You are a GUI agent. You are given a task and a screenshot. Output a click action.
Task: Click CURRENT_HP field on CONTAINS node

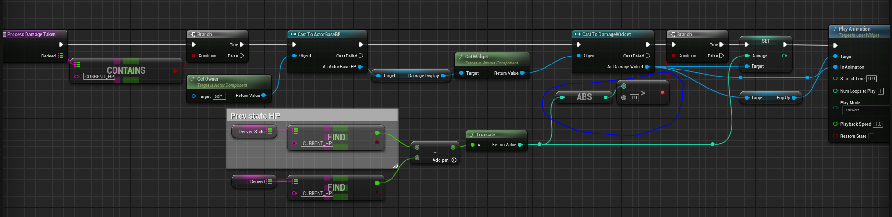coord(100,77)
